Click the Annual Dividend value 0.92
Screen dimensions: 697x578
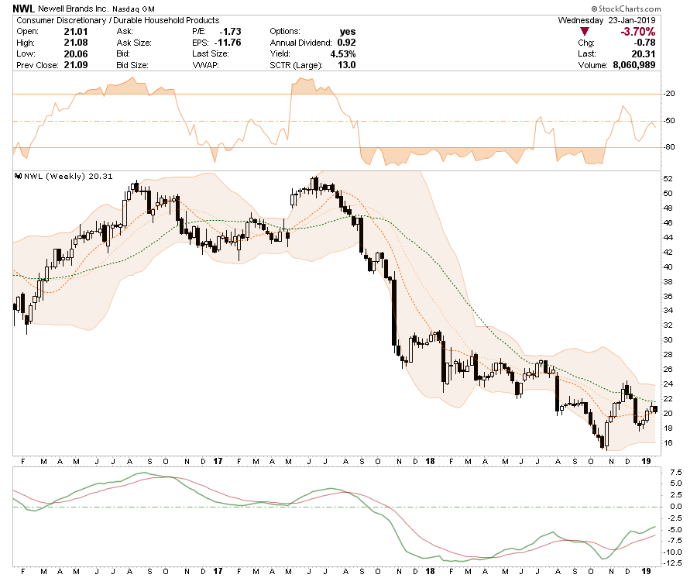pyautogui.click(x=347, y=43)
